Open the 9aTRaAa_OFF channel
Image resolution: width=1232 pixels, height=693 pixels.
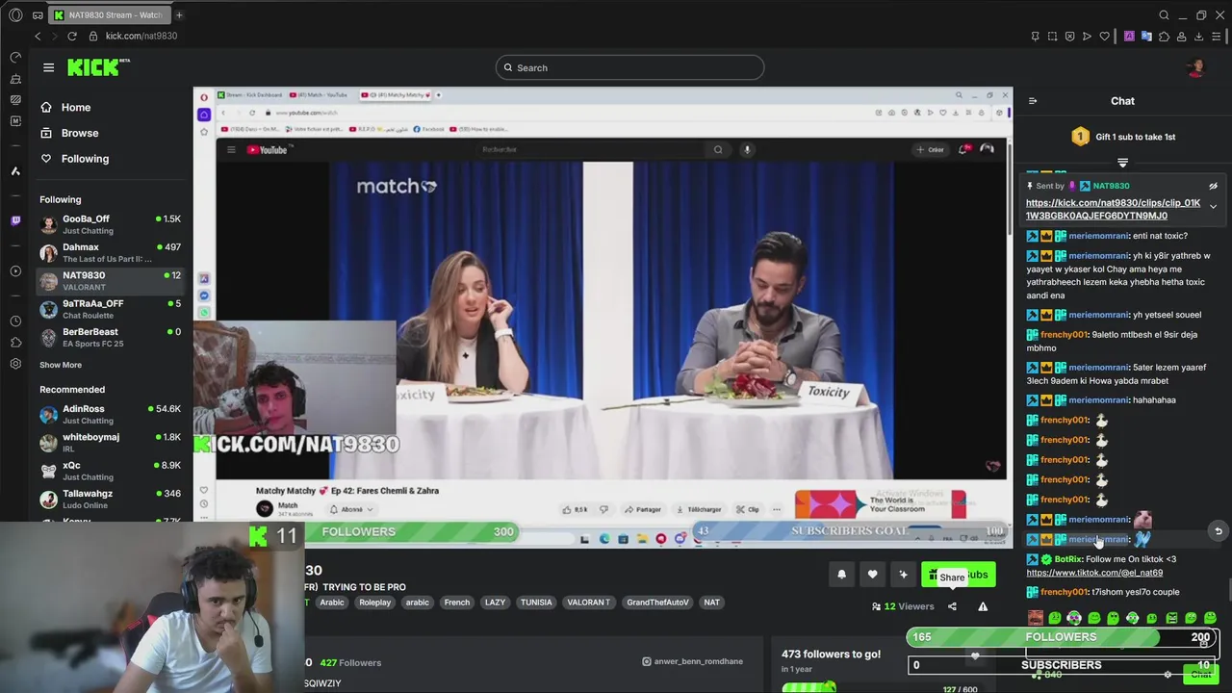110,309
